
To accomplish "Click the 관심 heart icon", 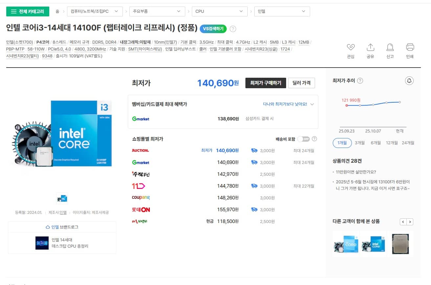I will pos(351,48).
